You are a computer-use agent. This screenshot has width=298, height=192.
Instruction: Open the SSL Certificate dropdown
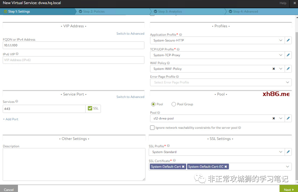[x=288, y=167]
